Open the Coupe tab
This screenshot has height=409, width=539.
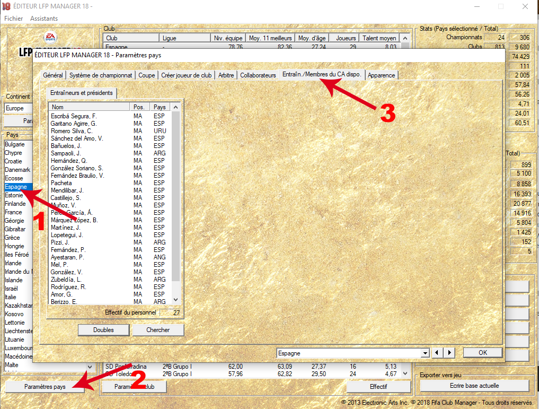tap(146, 75)
